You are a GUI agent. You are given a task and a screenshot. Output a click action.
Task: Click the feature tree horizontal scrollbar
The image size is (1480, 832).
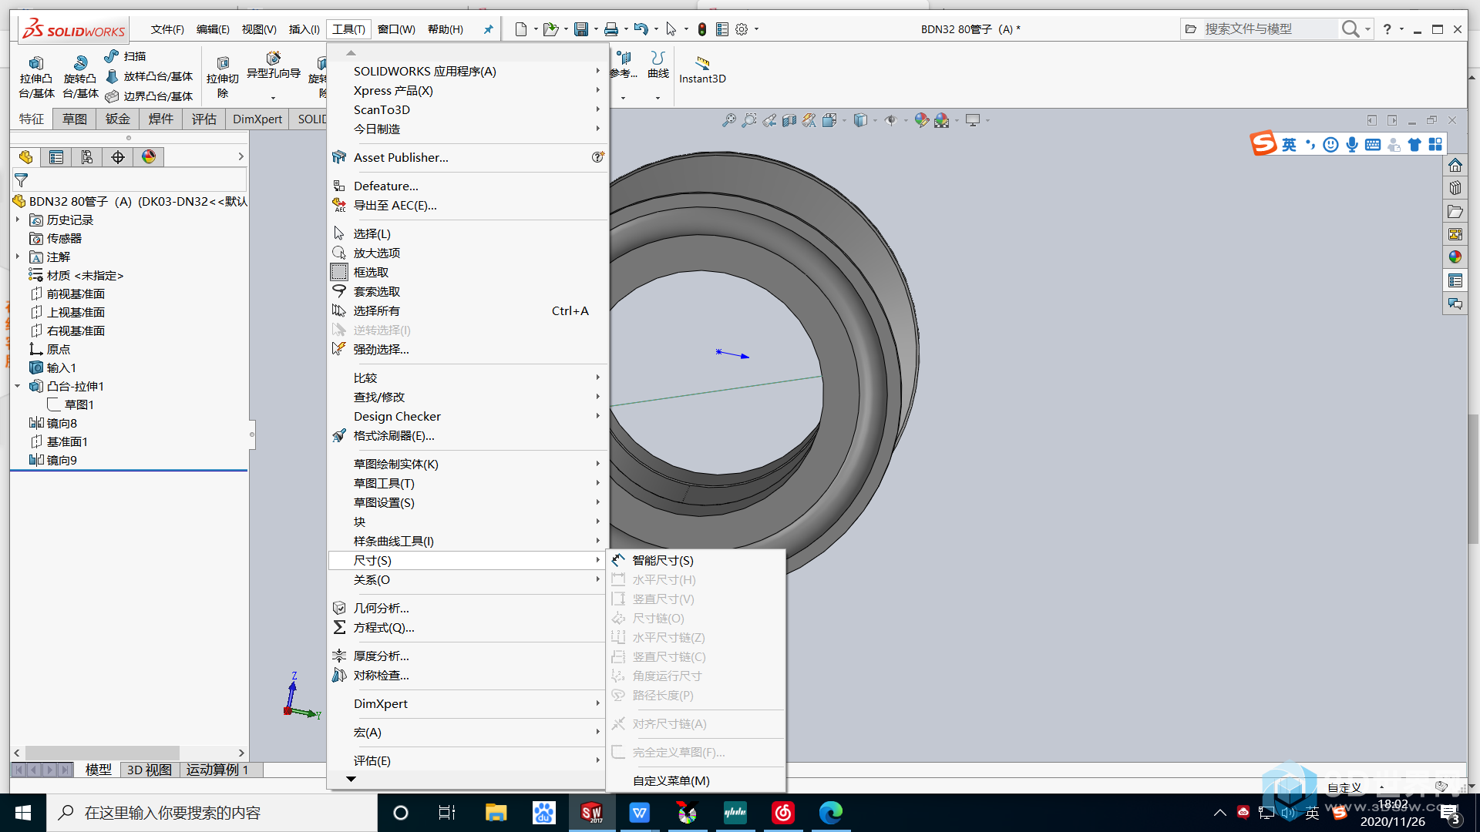(102, 753)
